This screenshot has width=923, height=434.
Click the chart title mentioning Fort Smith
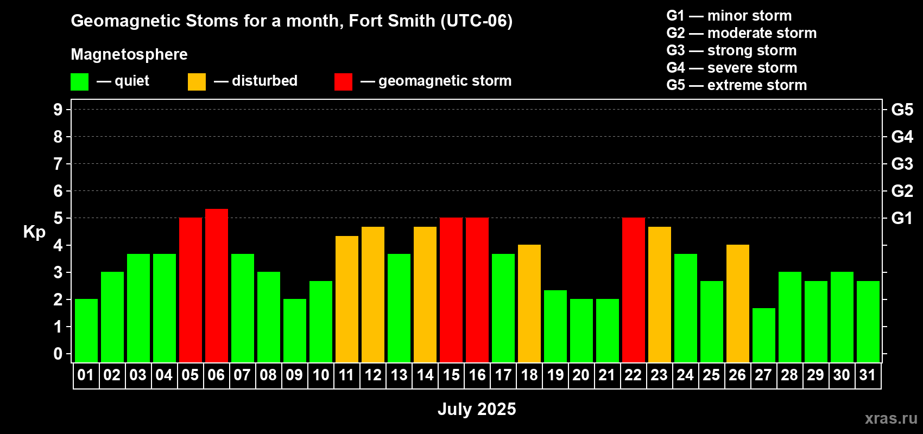coord(292,21)
